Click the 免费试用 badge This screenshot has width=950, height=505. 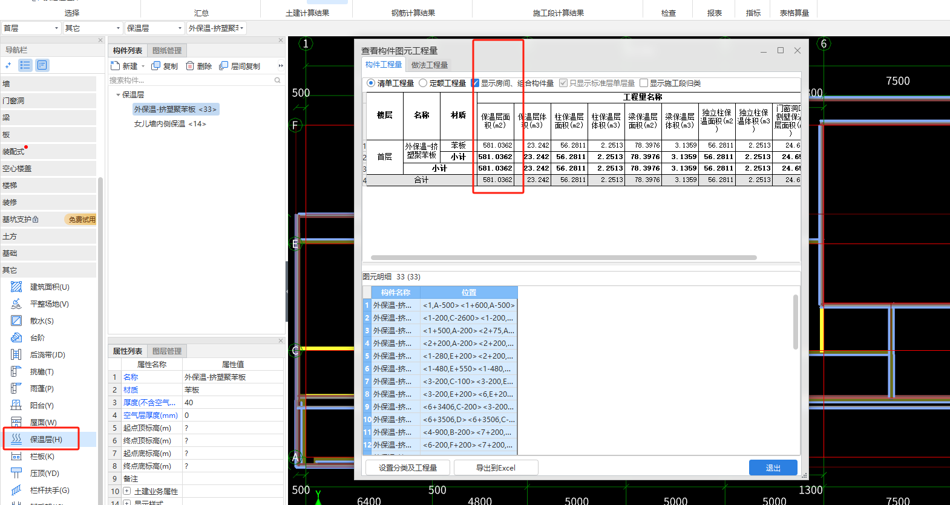tap(82, 220)
